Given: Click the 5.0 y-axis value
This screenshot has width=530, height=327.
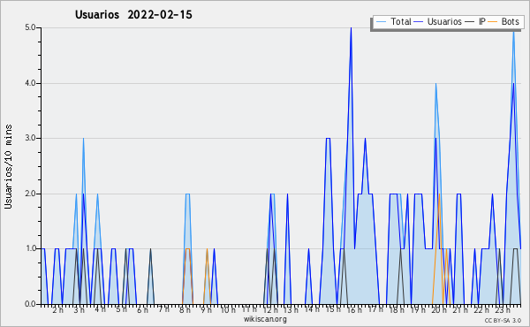Looking at the screenshot, I should coord(30,27).
